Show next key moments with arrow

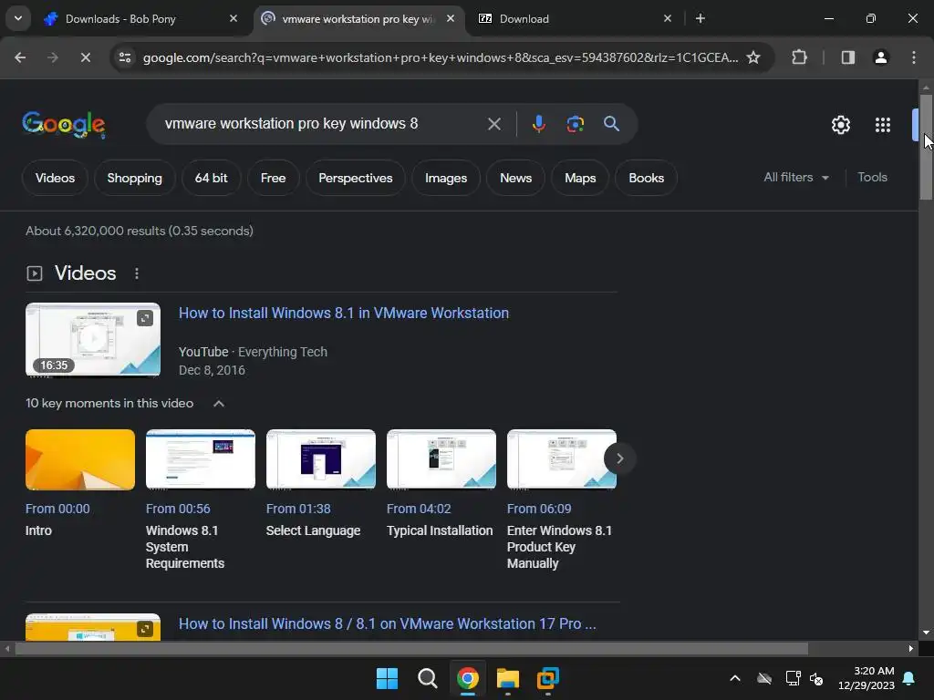click(x=619, y=458)
